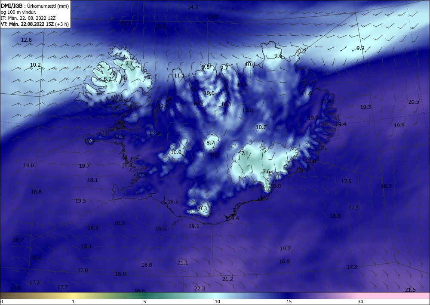430x305 pixels.
Task: Click the 16.5 value label
Action: (x=161, y=229)
